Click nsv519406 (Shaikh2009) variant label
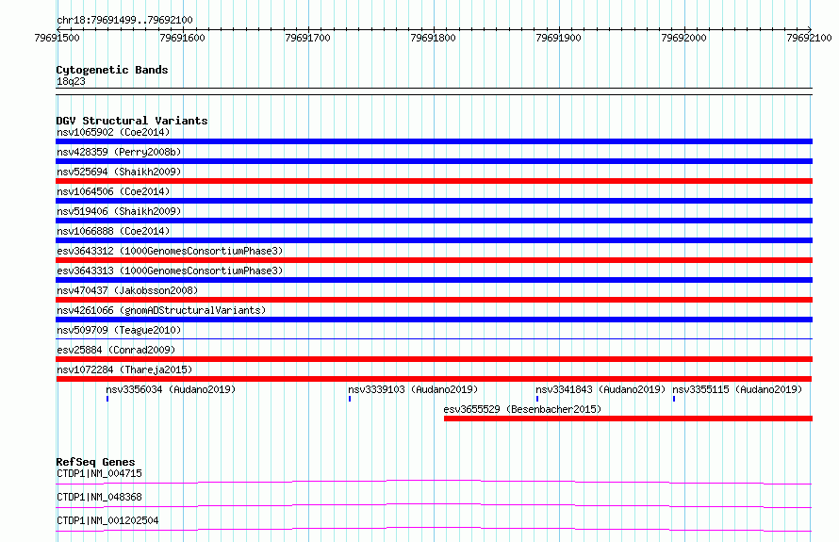Screen dimensions: 839x542 [119, 211]
